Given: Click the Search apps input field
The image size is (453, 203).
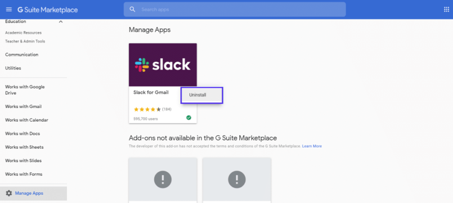Looking at the screenshot, I should (x=239, y=9).
